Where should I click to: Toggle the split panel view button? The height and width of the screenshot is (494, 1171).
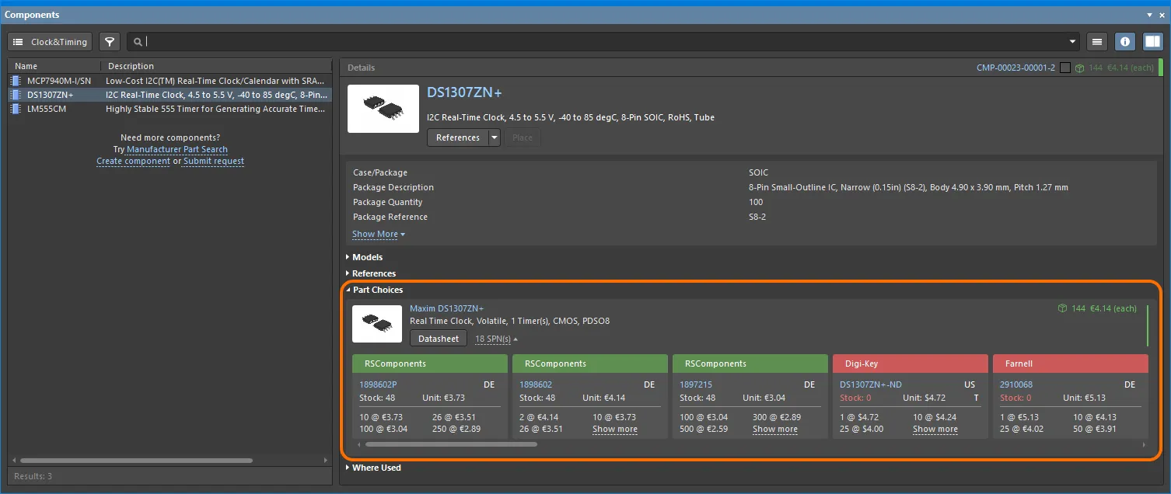coord(1152,42)
